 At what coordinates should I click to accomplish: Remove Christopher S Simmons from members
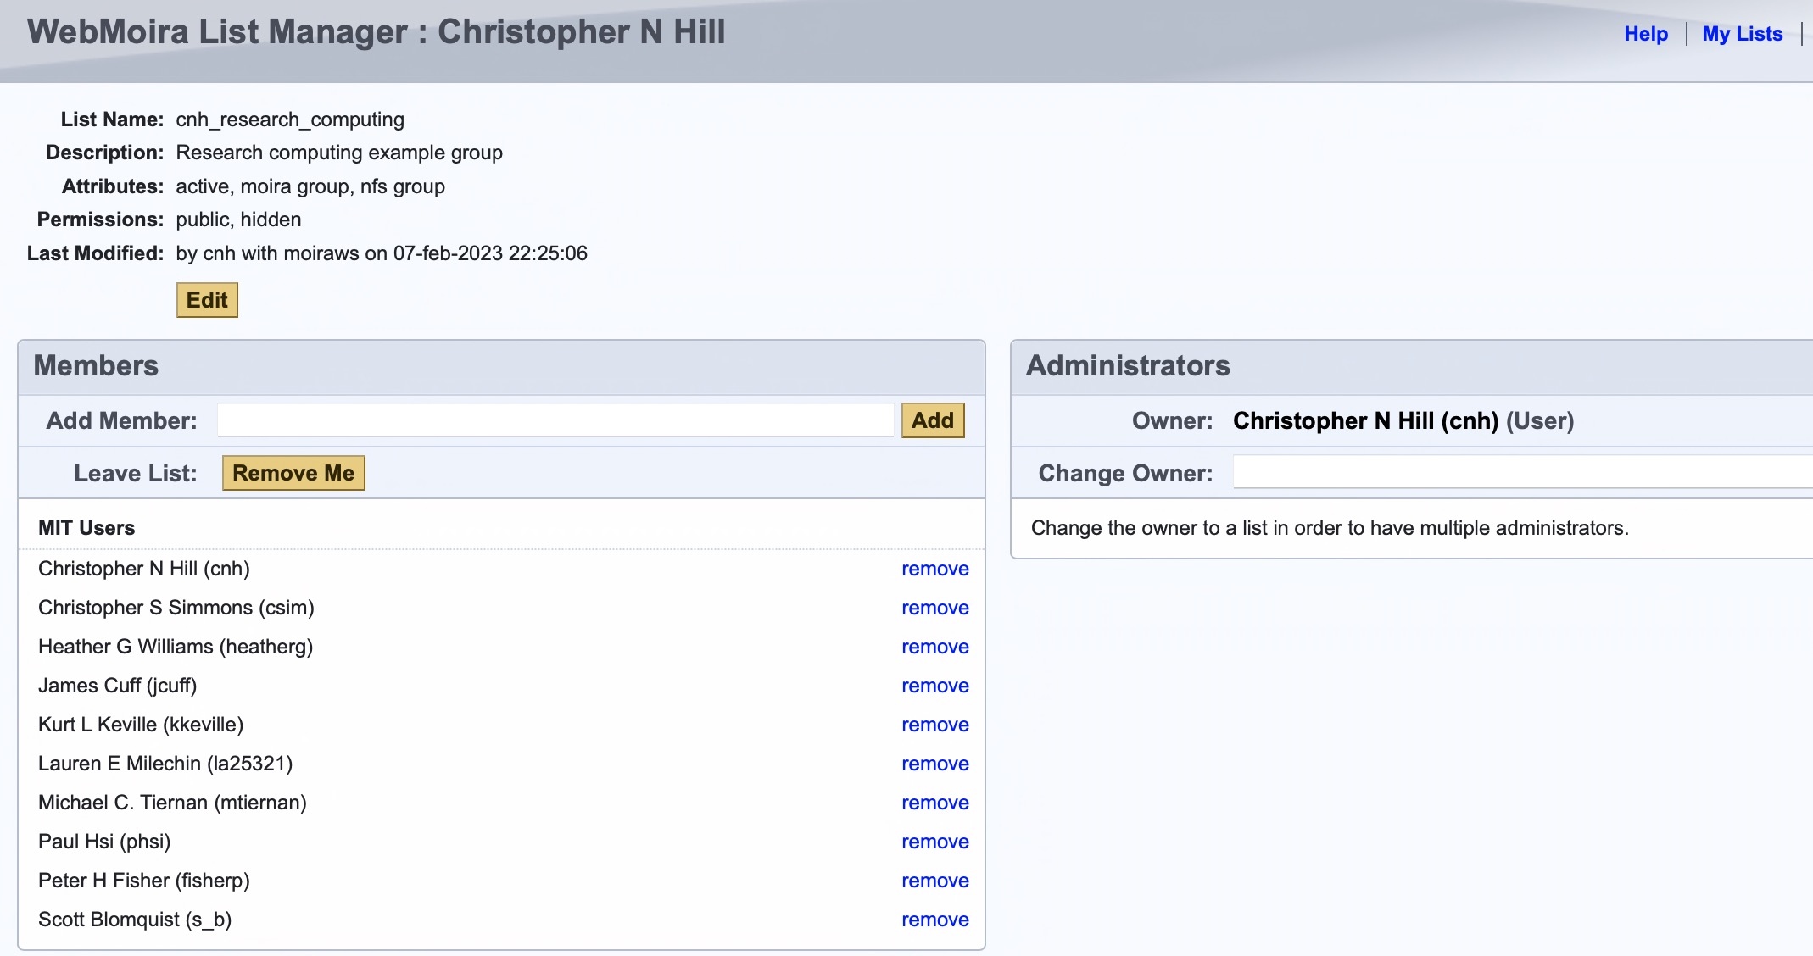pos(934,609)
